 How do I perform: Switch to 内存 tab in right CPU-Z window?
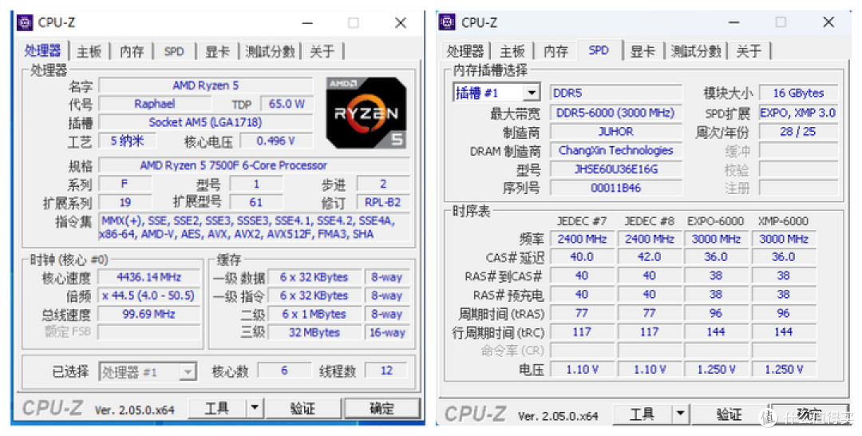pyautogui.click(x=556, y=51)
